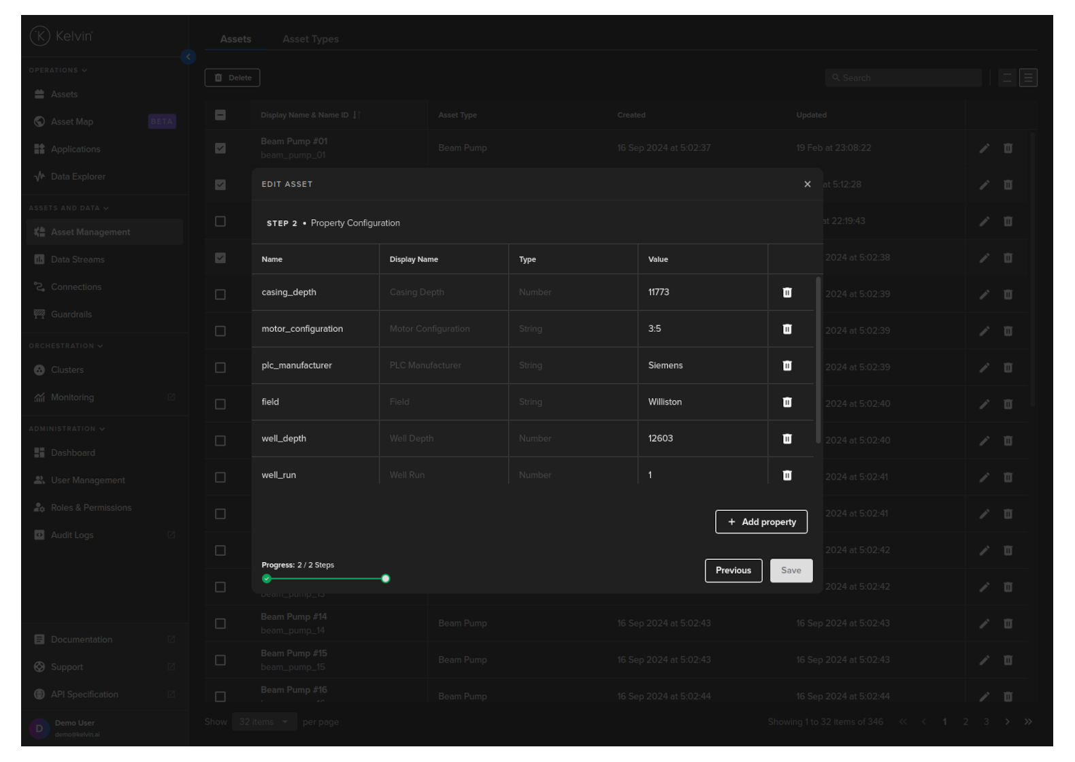Screen dimensions: 1075x762
Task: Uncheck the Beam Pump #01 row checkbox
Action: (x=220, y=148)
